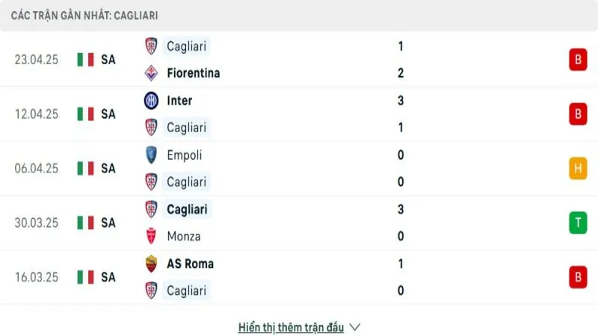This screenshot has width=598, height=336.
Task: Click the Italy flag in the 16.03.25 row
Action: [x=85, y=277]
